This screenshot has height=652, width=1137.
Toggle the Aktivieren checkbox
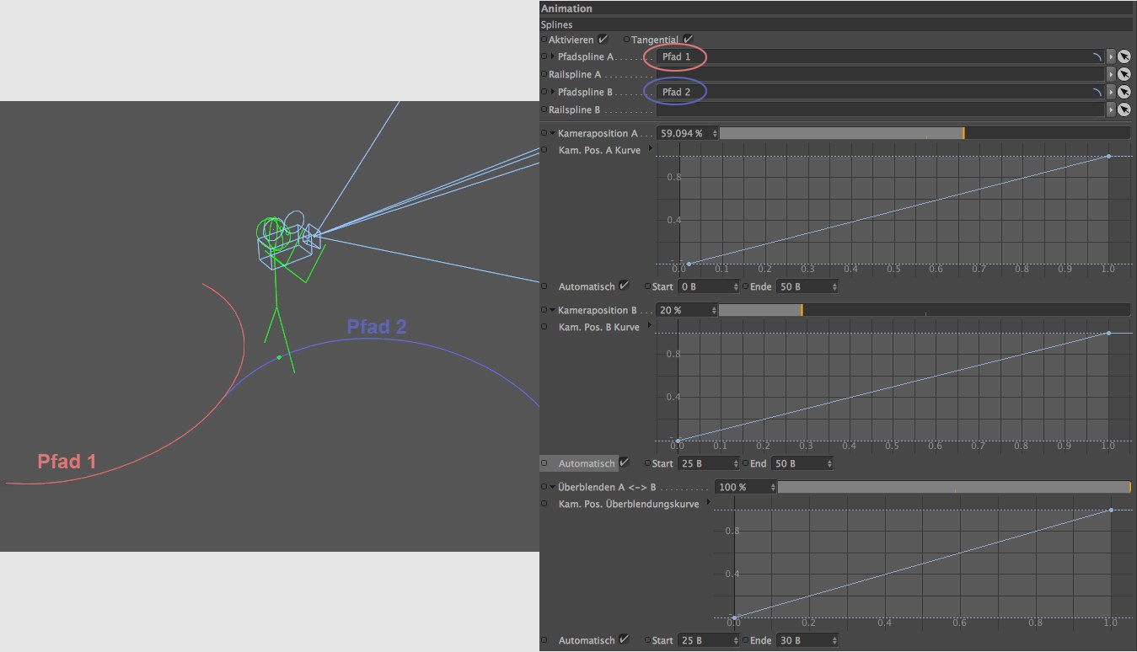pos(603,40)
